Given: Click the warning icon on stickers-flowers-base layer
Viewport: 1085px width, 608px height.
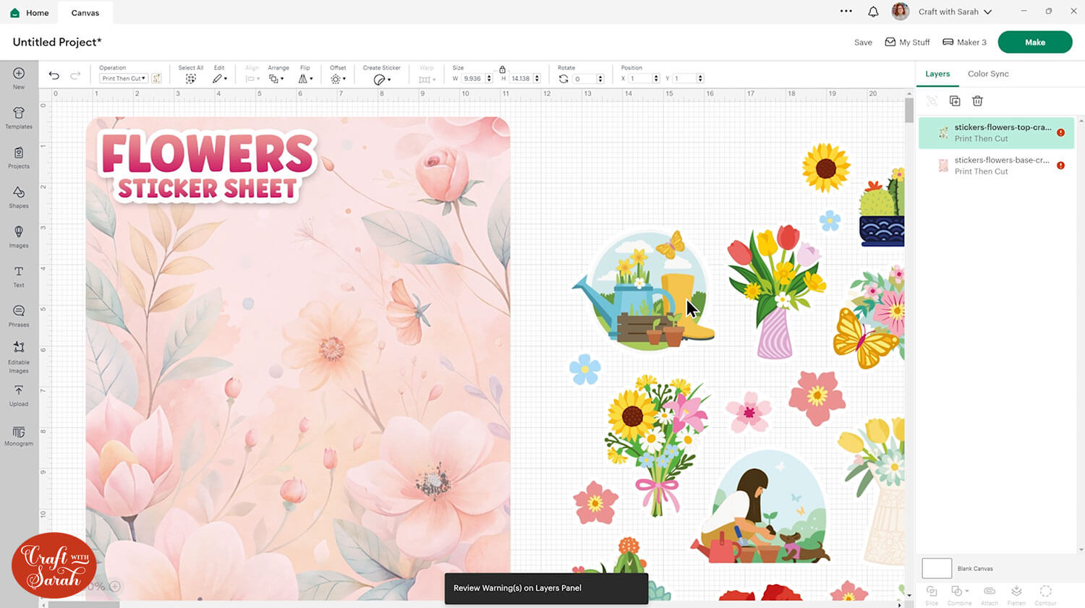Looking at the screenshot, I should (x=1060, y=166).
